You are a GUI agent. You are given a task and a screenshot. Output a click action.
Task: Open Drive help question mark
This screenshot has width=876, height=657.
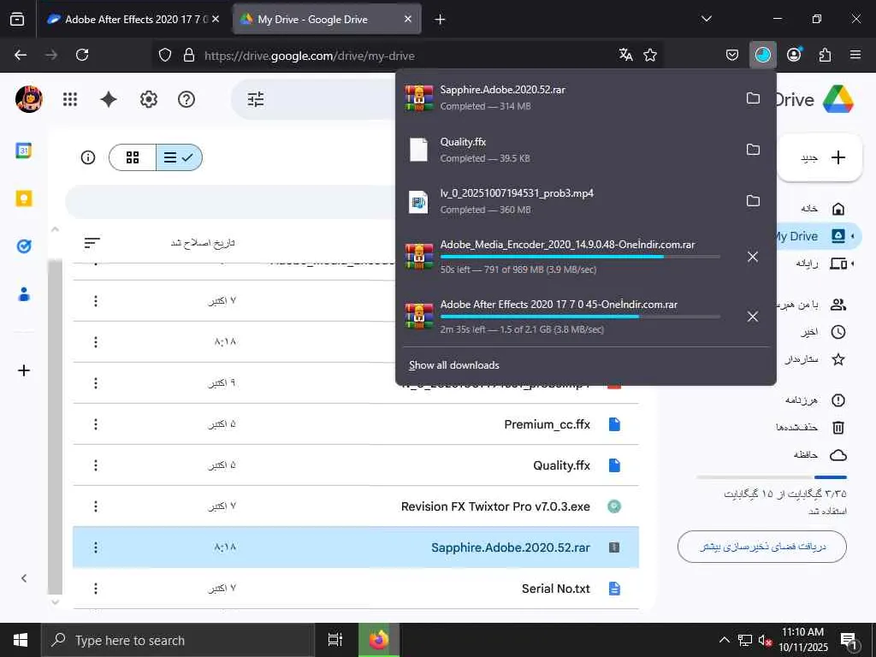pos(186,99)
